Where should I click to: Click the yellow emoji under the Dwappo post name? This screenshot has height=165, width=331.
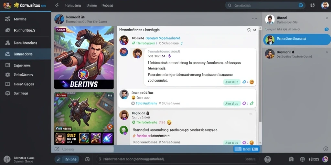(133, 98)
